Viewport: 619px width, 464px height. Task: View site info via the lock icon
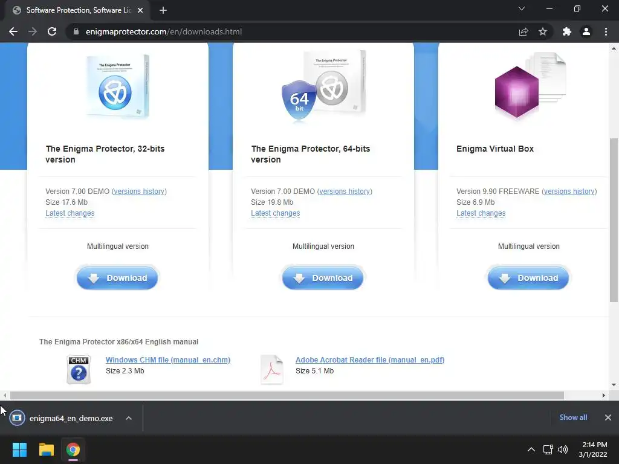pyautogui.click(x=76, y=31)
